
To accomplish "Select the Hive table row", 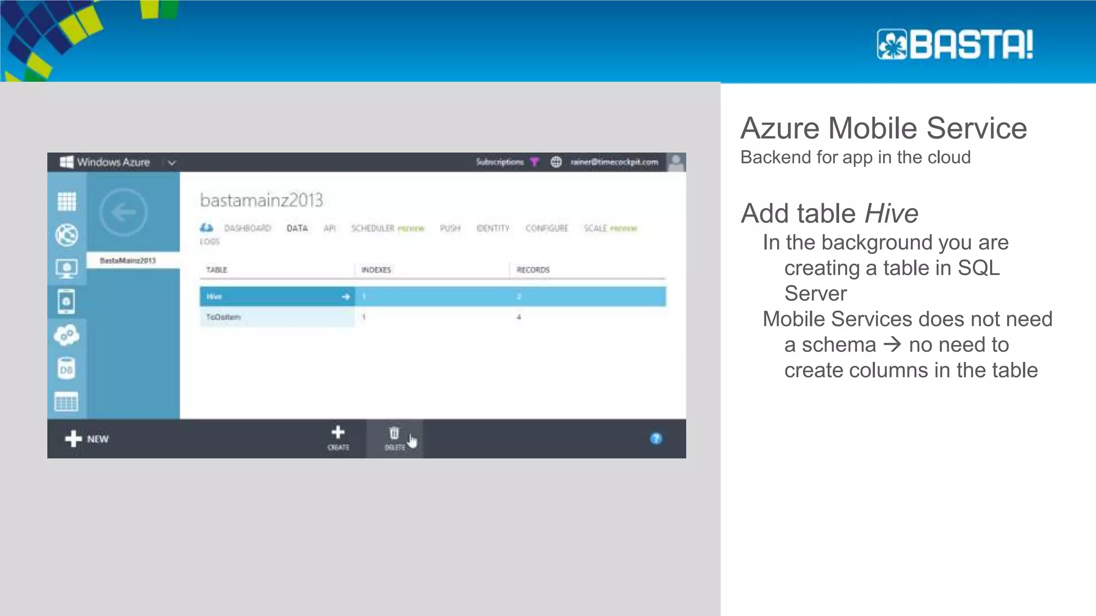I will pos(433,296).
